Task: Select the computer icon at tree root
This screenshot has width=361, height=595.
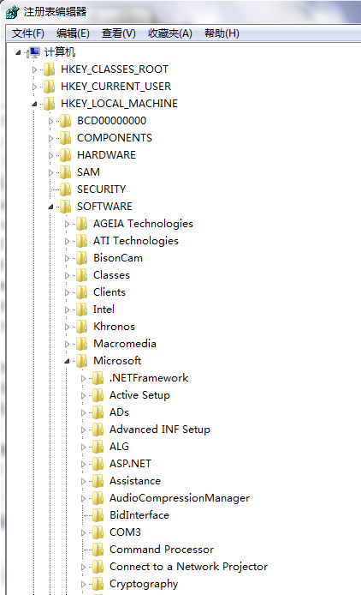Action: (x=33, y=52)
